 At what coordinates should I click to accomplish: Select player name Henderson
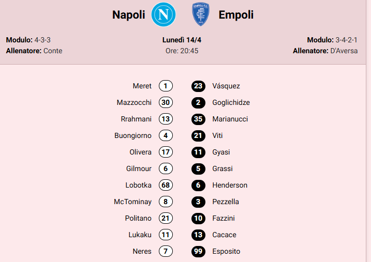click(230, 185)
